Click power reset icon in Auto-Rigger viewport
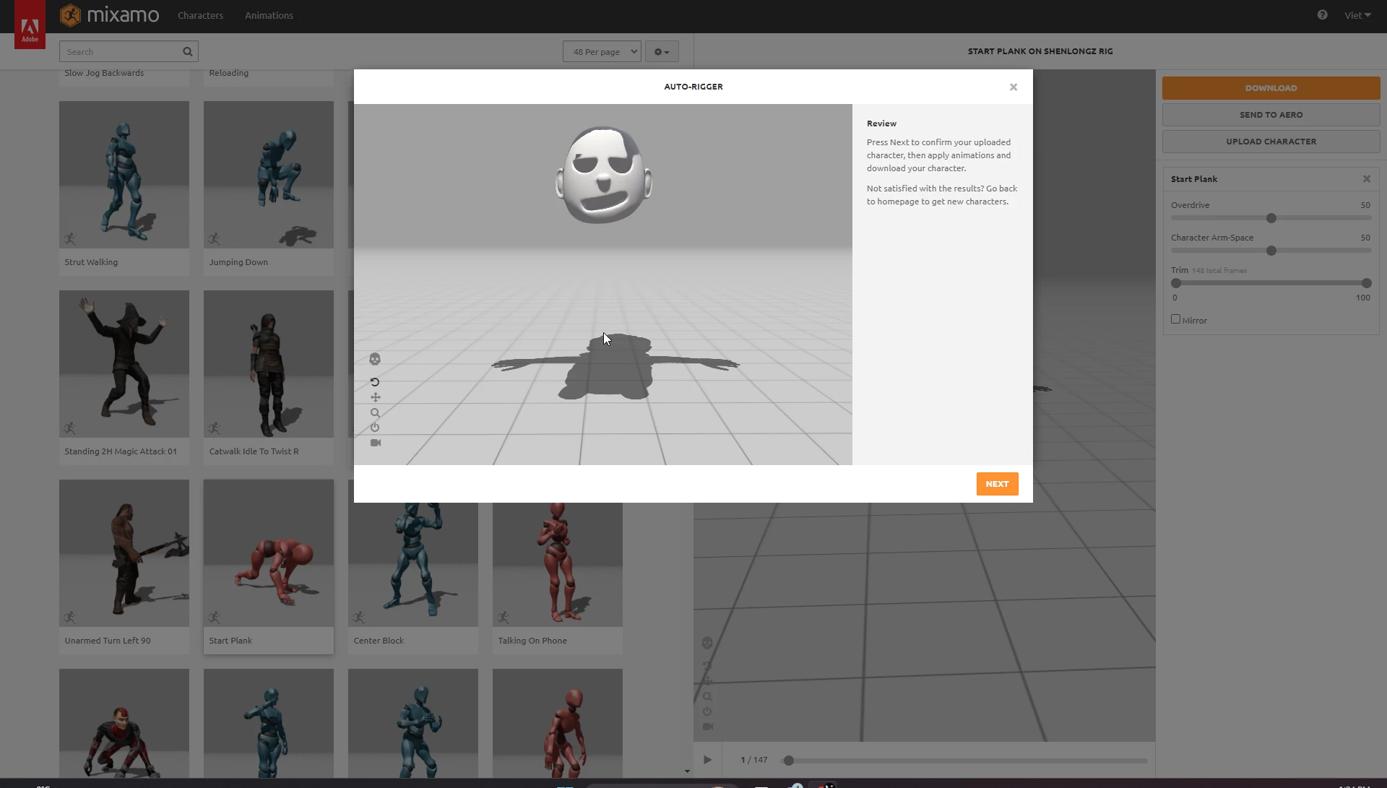Image resolution: width=1387 pixels, height=788 pixels. click(x=375, y=428)
